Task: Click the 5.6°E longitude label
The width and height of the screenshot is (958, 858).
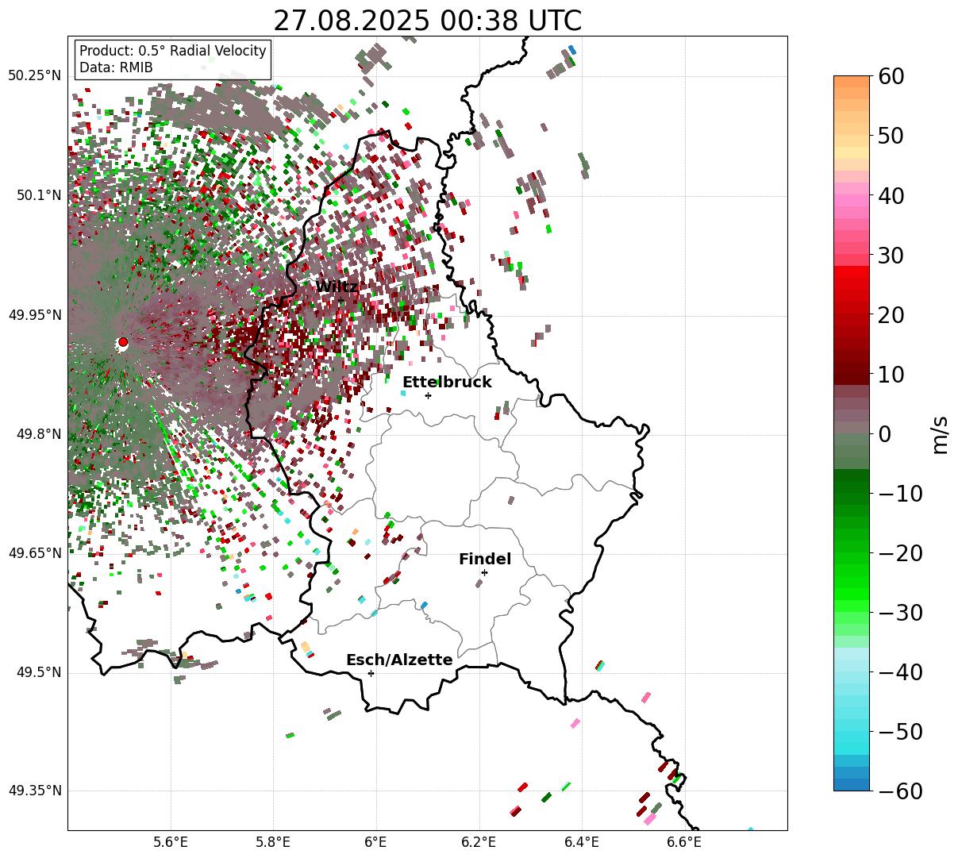Action: click(171, 842)
